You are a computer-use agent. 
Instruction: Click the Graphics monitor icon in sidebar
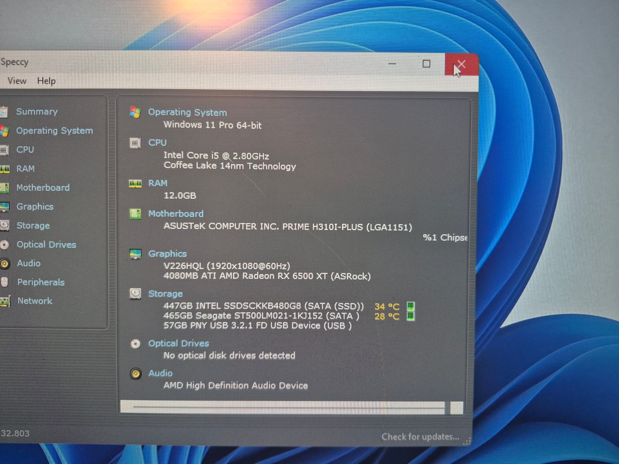[x=5, y=207]
